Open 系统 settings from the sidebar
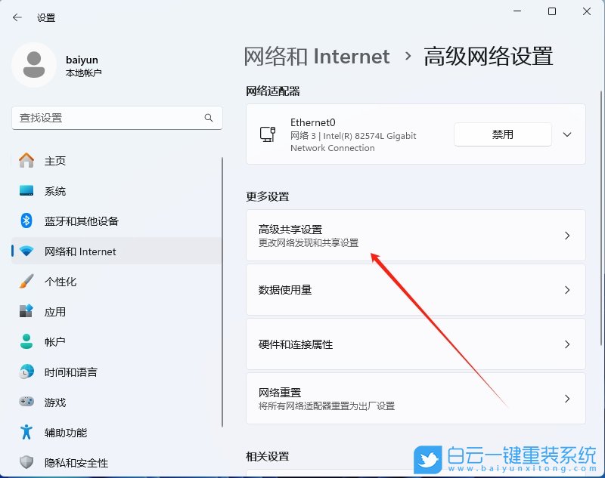The height and width of the screenshot is (478, 605). click(x=54, y=190)
